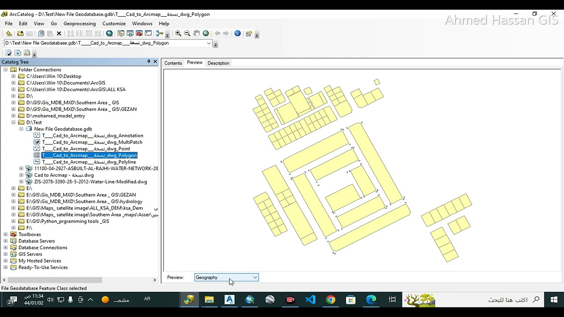Open the Customize menu

click(114, 23)
